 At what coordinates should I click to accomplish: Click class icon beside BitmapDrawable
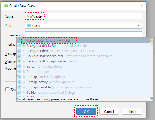[19, 87]
